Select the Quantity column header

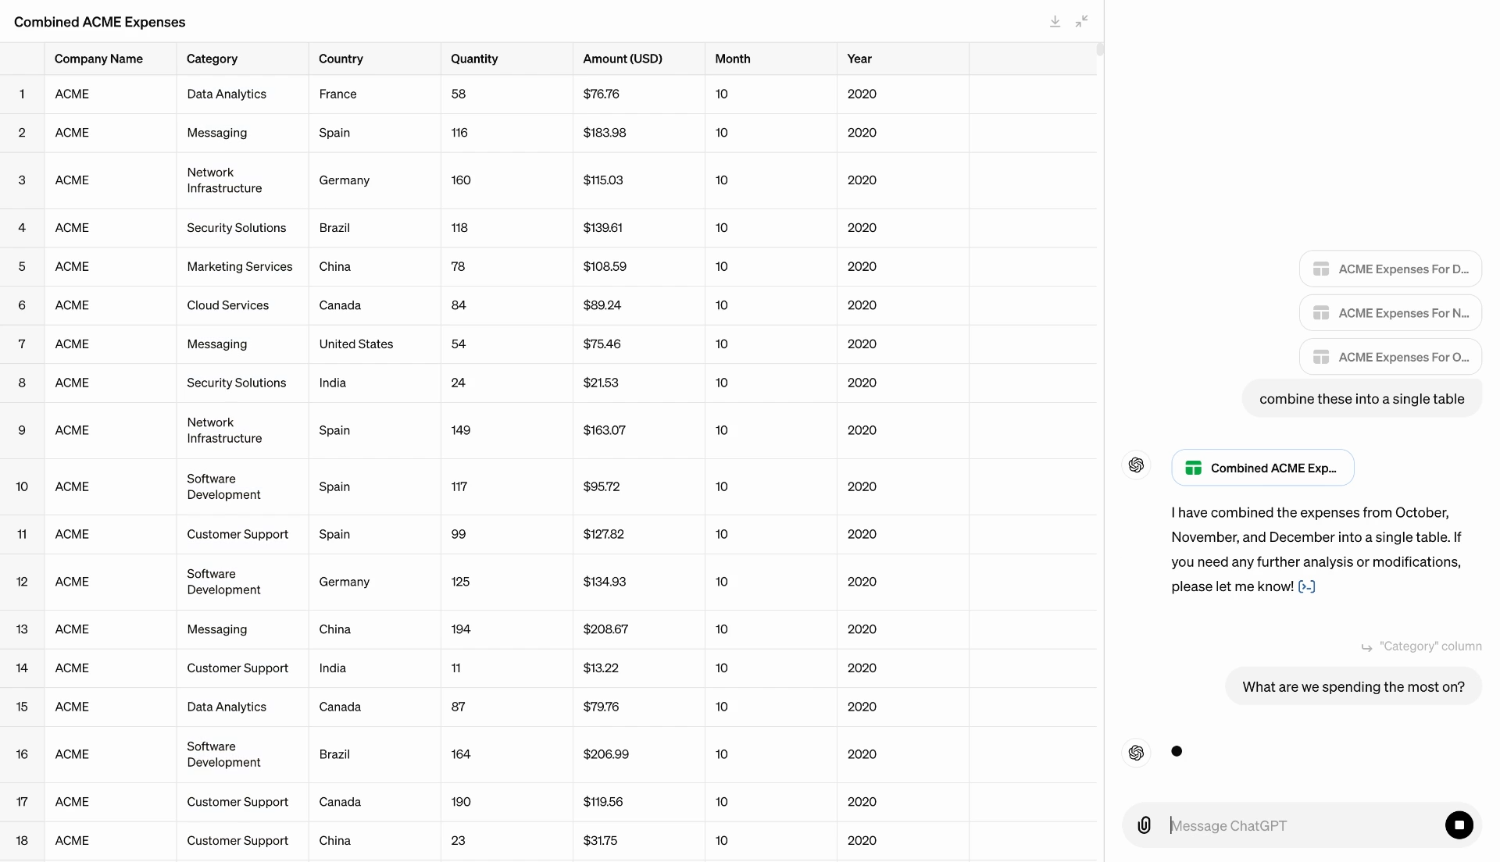pyautogui.click(x=506, y=59)
